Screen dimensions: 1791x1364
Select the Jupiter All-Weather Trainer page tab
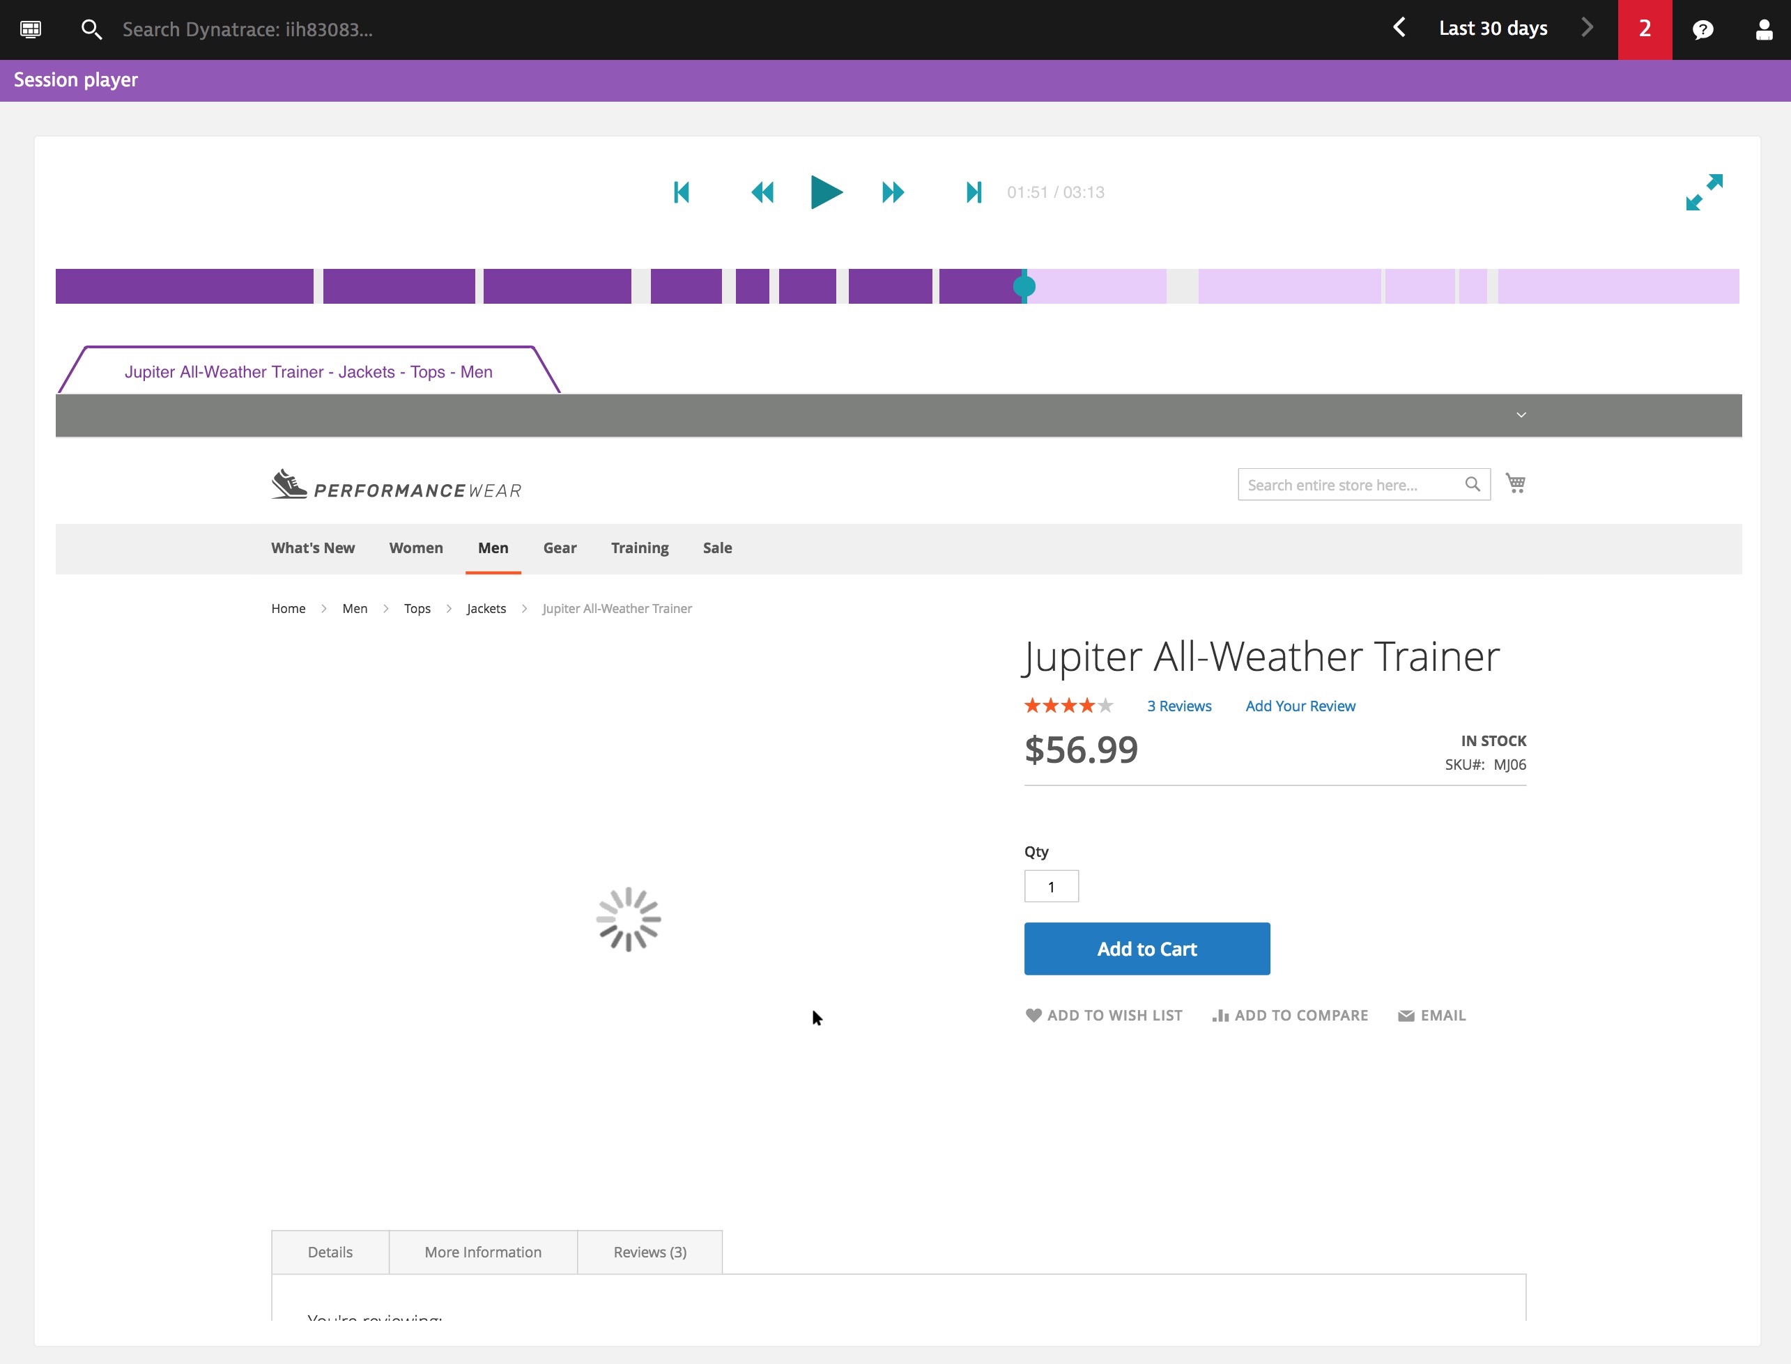(x=309, y=372)
